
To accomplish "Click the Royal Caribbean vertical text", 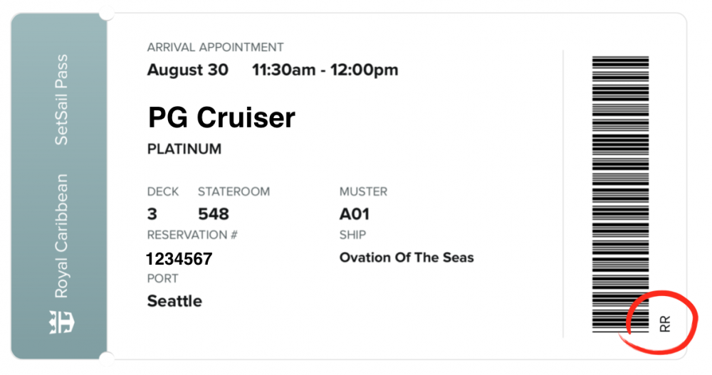I will (61, 236).
